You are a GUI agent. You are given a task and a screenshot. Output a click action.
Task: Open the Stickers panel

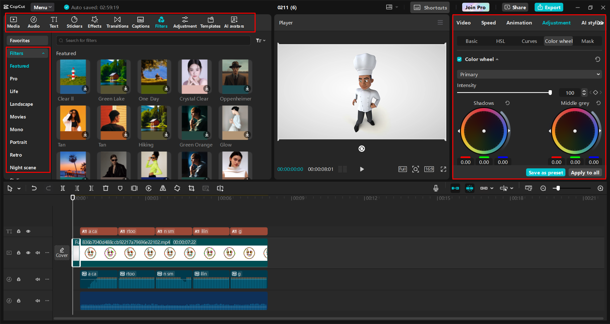74,22
